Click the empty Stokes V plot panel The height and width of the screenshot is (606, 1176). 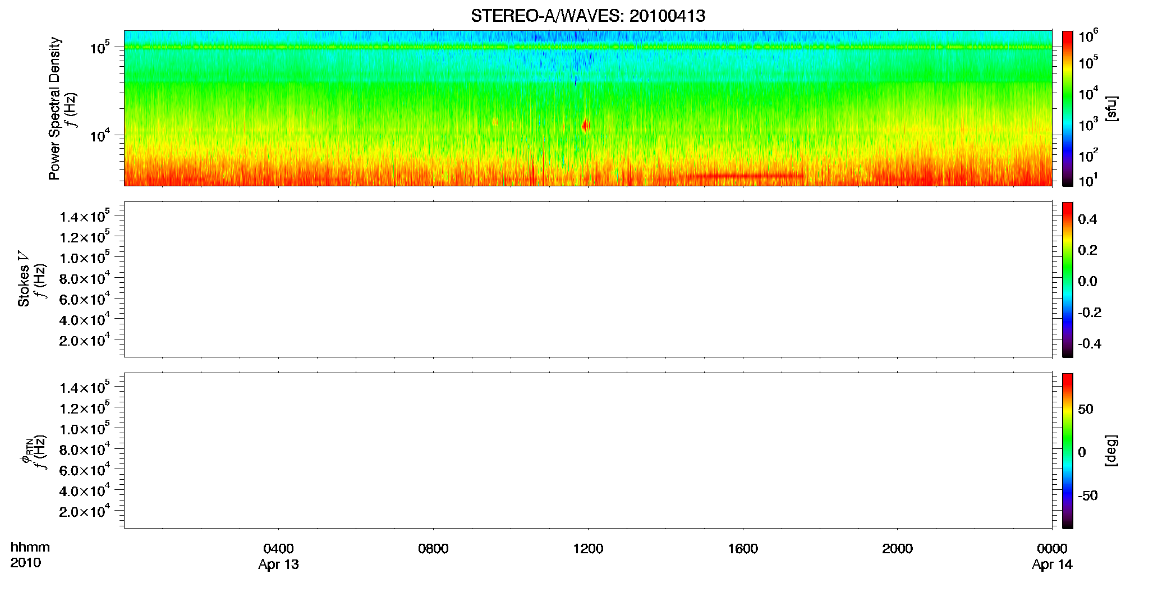point(588,279)
